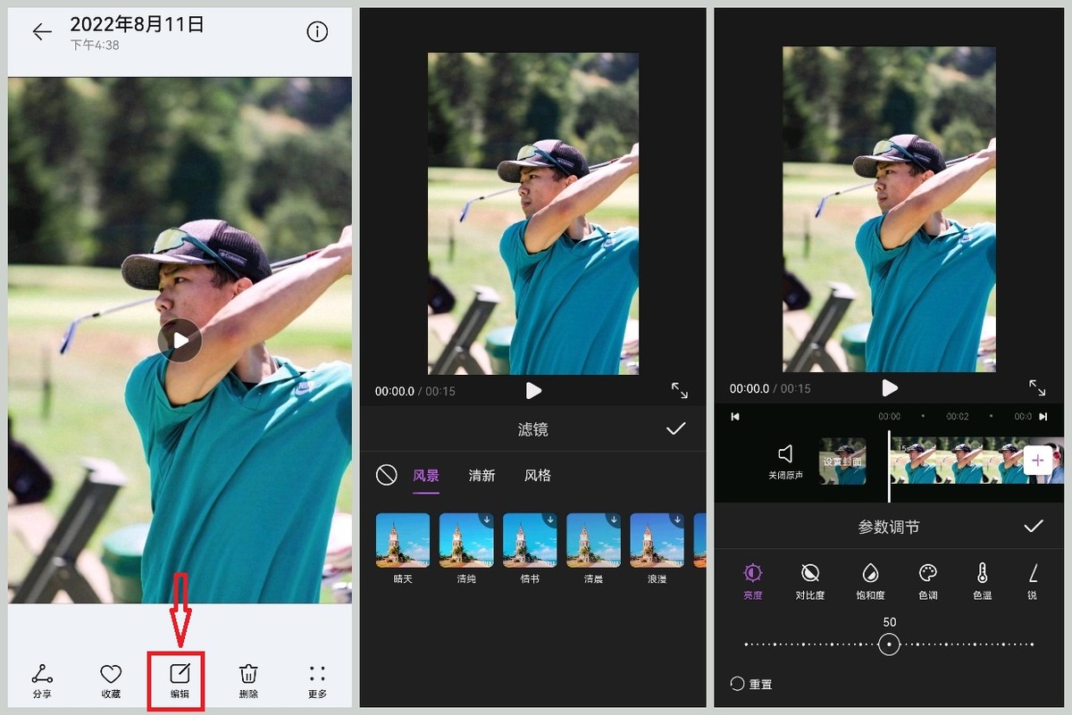Switch to the 清新 filter tab

point(482,476)
